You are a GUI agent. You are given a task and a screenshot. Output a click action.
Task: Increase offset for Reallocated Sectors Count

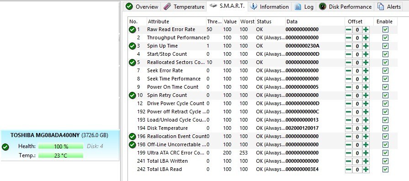point(366,62)
